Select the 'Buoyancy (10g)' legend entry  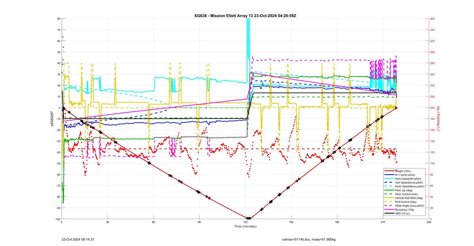(x=404, y=210)
